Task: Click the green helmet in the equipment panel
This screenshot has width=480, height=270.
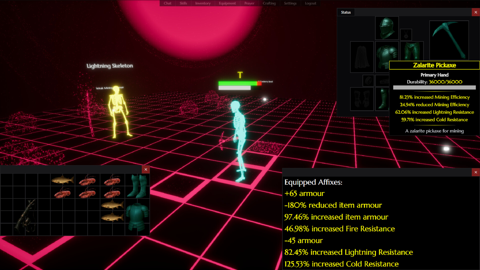Action: click(x=387, y=27)
